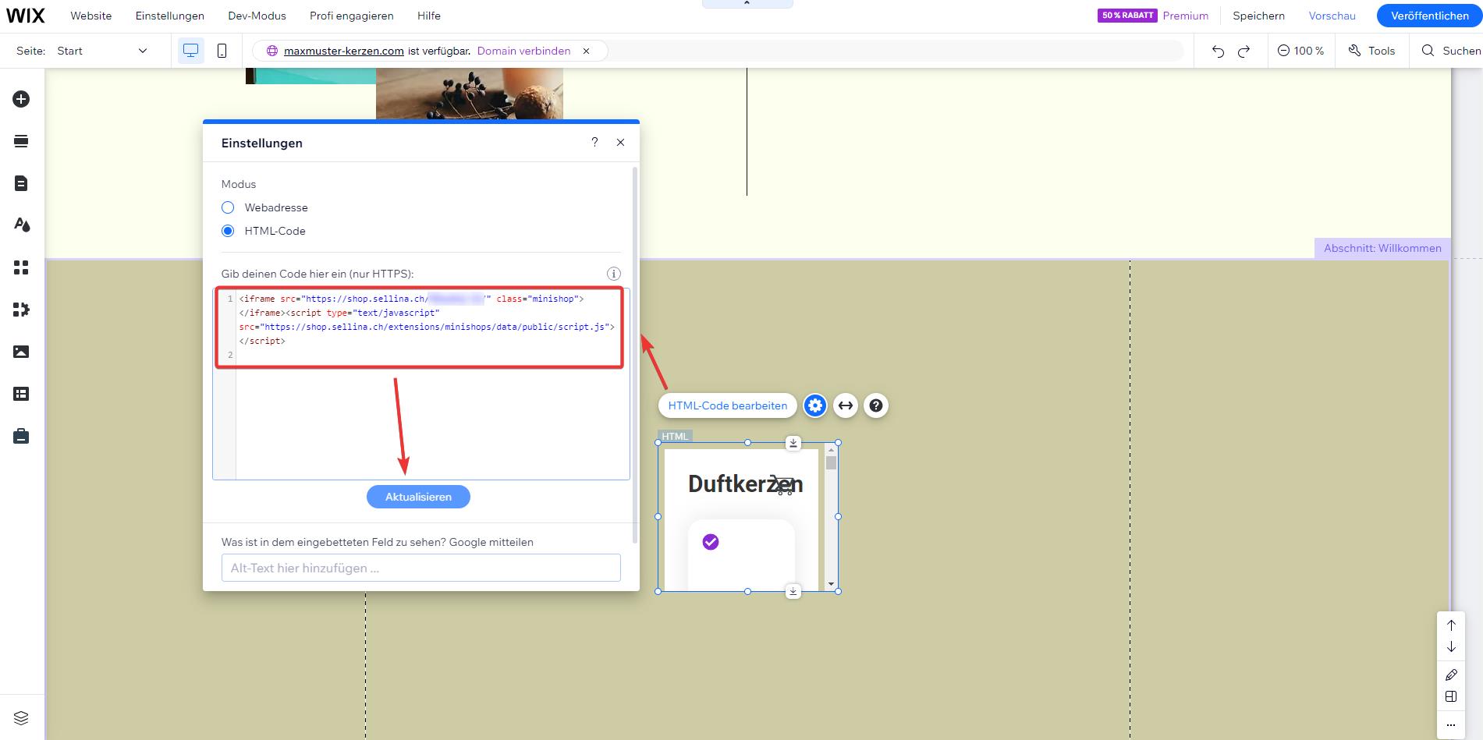Open the Seite Start page dropdown

101,51
